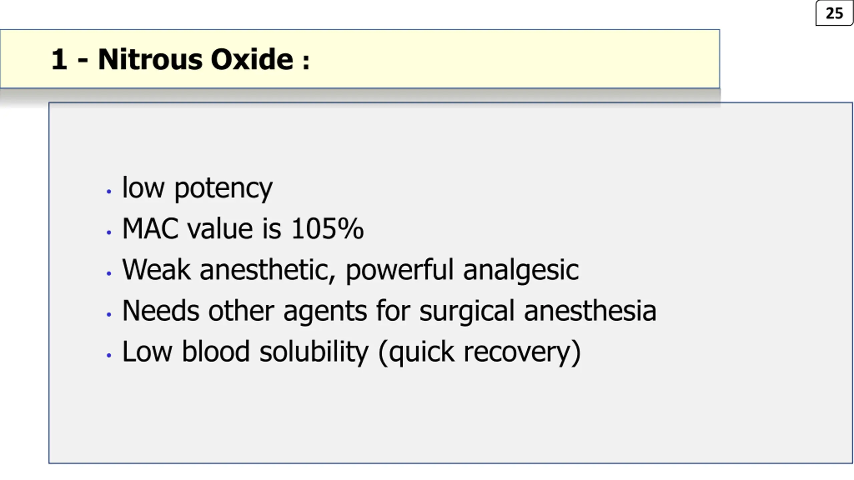Select the "1 - Nitrous Oxide :" title text

(x=180, y=59)
